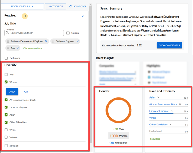
Task: Uncheck the Women checkbox
Action: (6, 82)
